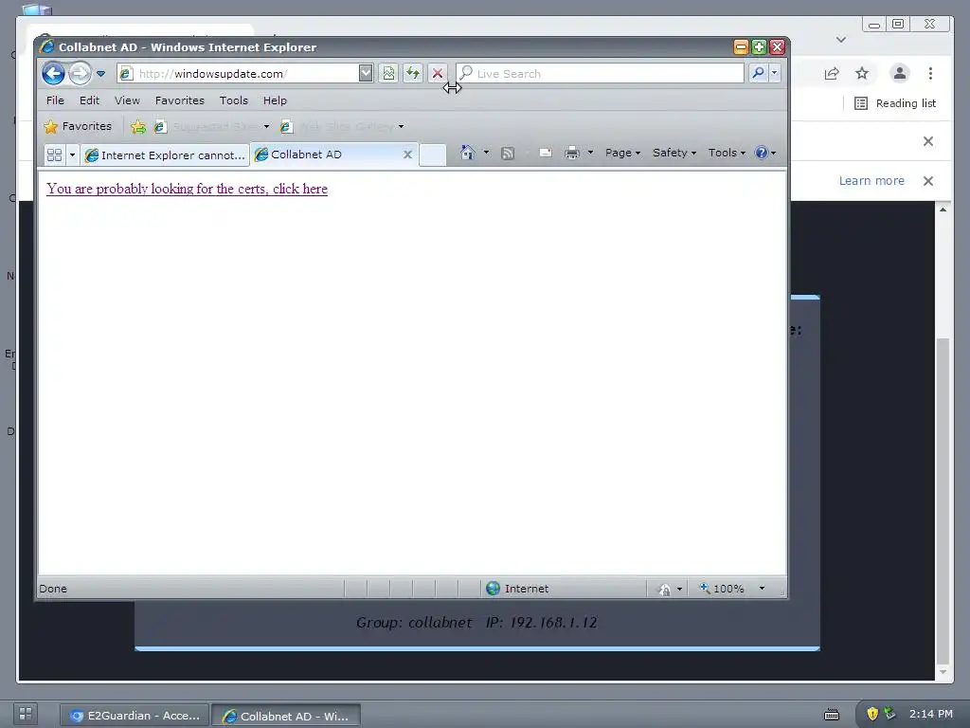The height and width of the screenshot is (728, 970).
Task: Open search provider options dropdown arrow
Action: tap(774, 74)
